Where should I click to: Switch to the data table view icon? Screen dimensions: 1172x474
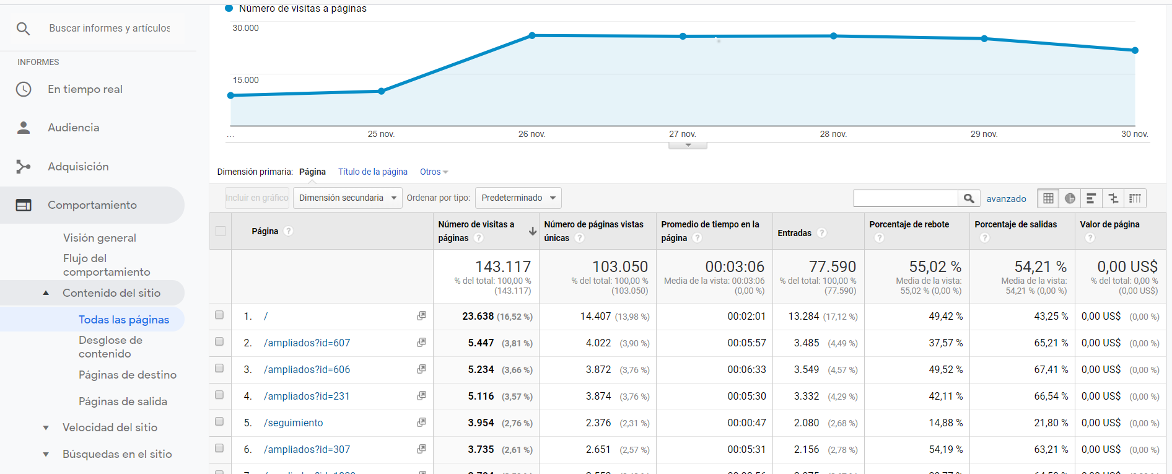coord(1048,198)
